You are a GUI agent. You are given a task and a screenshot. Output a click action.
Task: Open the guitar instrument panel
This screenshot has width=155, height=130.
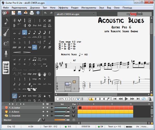(x=6, y=33)
